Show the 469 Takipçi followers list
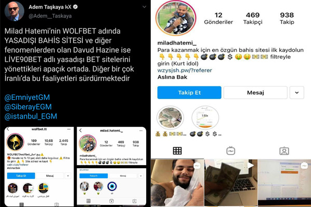The height and width of the screenshot is (207, 311). 253,18
